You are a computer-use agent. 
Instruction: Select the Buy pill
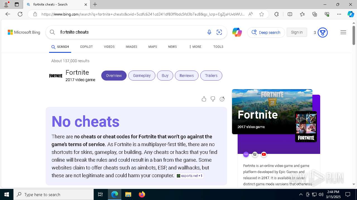[x=165, y=76]
